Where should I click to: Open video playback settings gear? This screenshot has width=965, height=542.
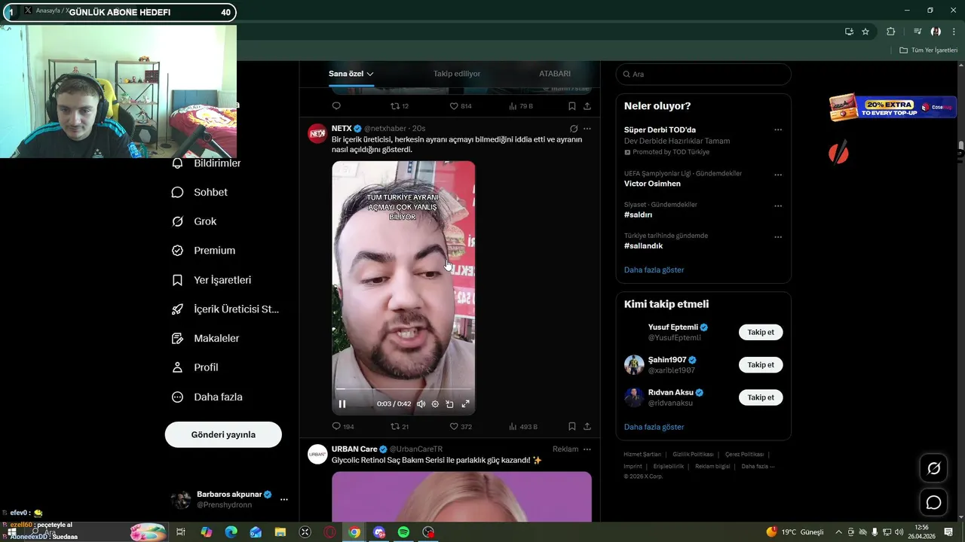tap(435, 404)
